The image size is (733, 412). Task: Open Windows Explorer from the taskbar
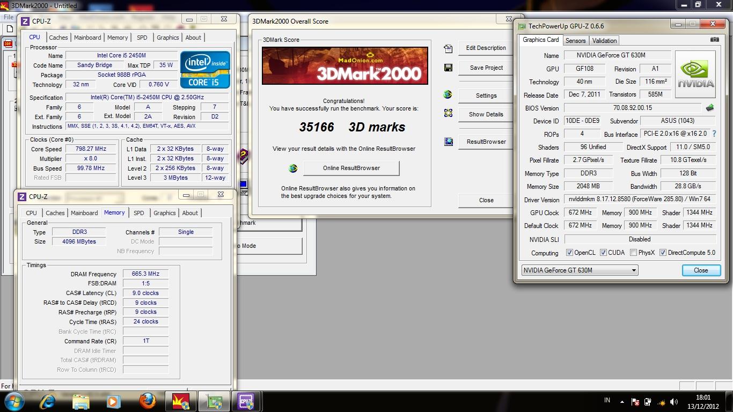point(80,401)
